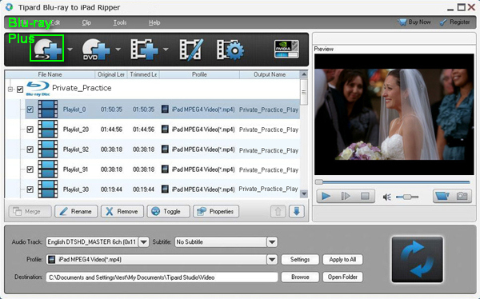Click the Destination path field

pos(162,277)
